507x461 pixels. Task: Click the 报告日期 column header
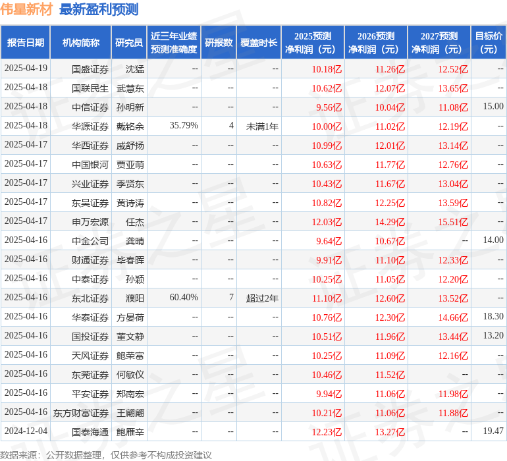tap(26, 43)
